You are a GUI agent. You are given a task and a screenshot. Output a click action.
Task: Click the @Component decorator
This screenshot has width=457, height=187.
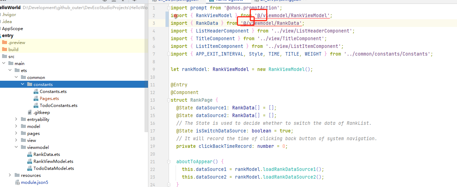(x=185, y=92)
